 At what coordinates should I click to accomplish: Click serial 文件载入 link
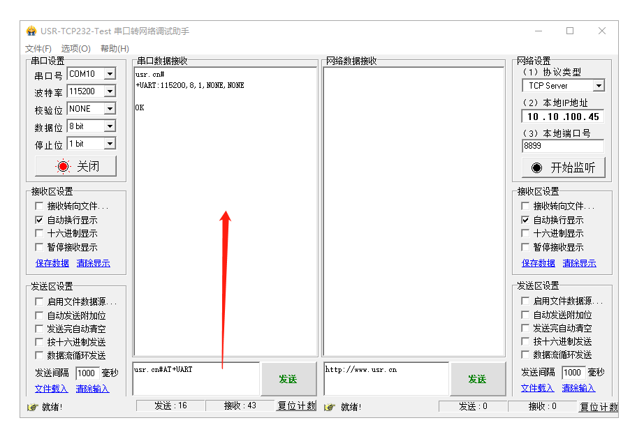point(51,389)
